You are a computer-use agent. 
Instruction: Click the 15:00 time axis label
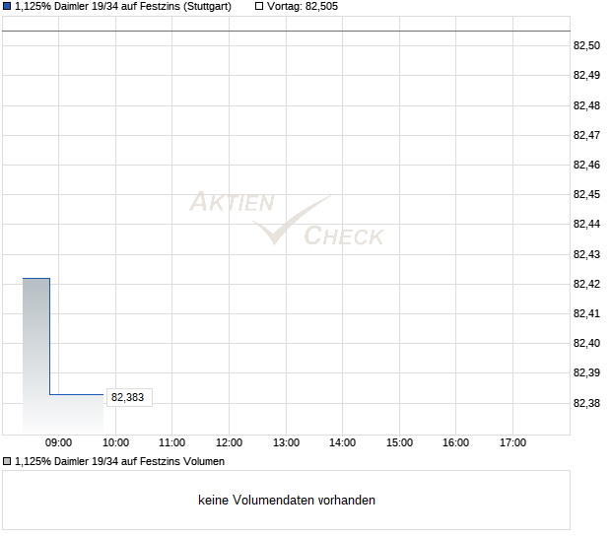(399, 443)
